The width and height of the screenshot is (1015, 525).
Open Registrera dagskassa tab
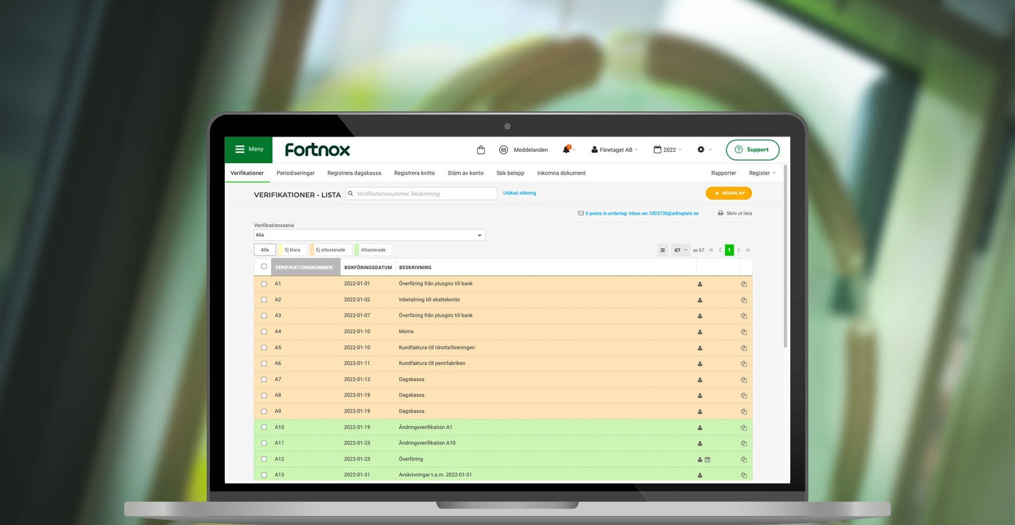pyautogui.click(x=354, y=173)
